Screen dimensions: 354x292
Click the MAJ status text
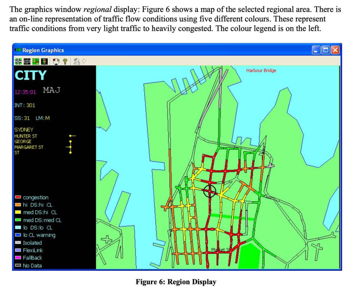pyautogui.click(x=52, y=90)
